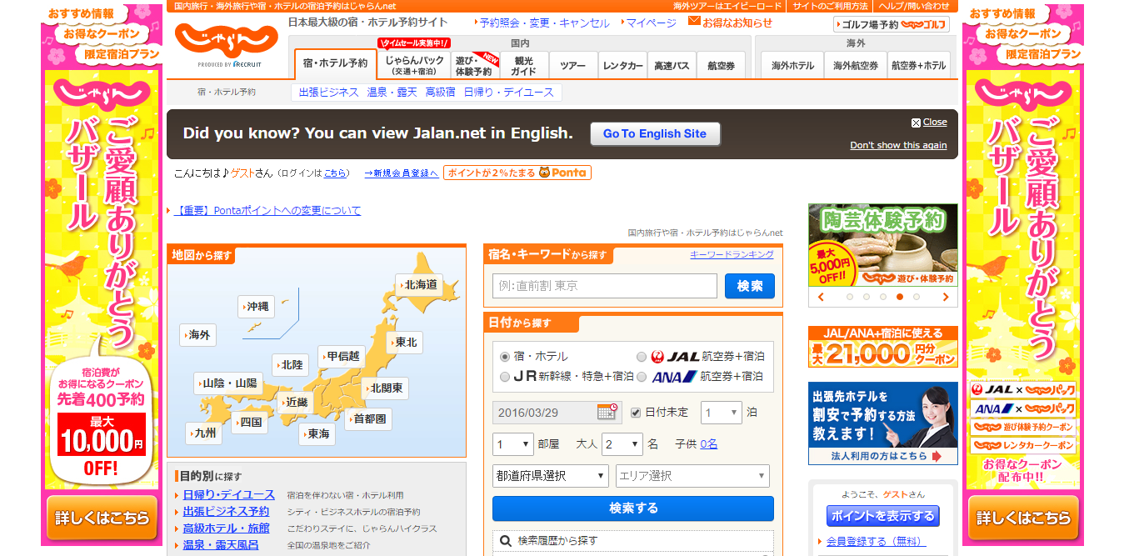Open the 陶芸体験予約 banner image

[883, 245]
